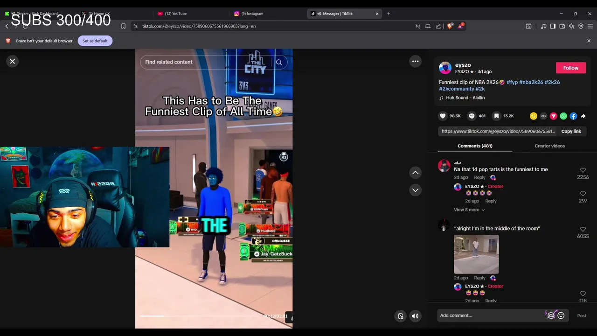Open the #fyp hashtag
The width and height of the screenshot is (597, 336).
[x=512, y=82]
